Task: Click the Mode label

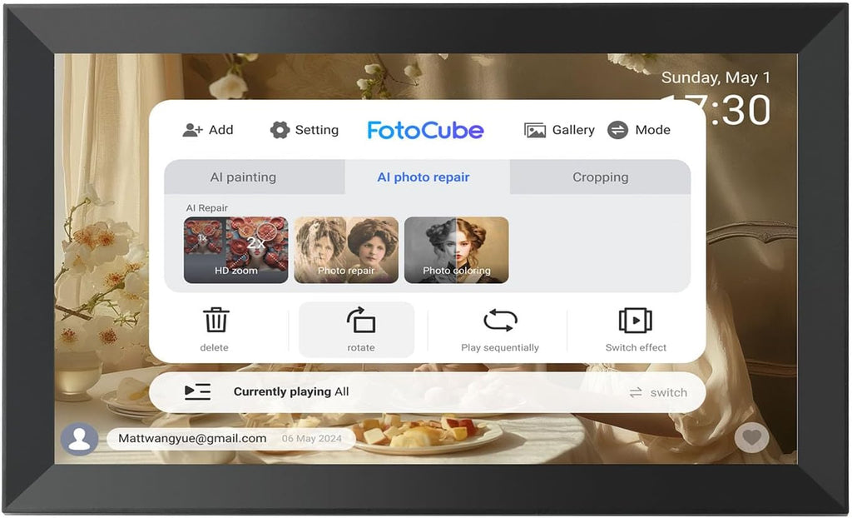Action: tap(652, 130)
